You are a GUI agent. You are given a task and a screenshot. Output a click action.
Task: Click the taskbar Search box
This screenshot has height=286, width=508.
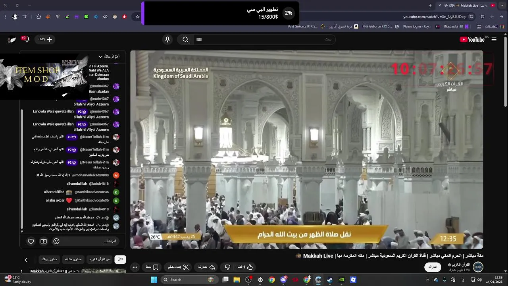click(190, 280)
